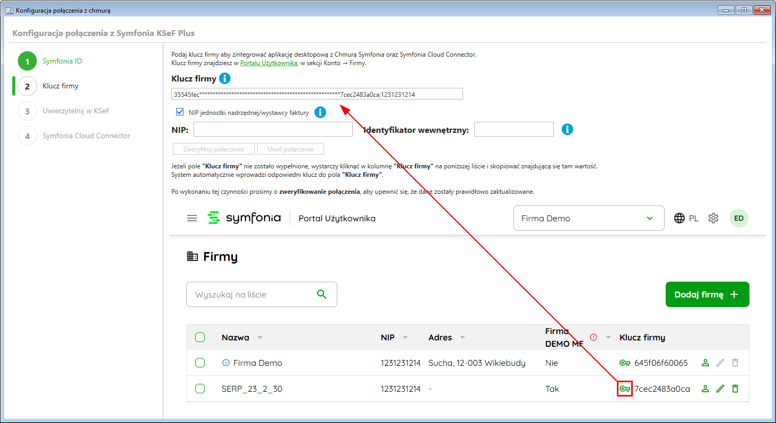Screen dimensions: 776x423
Task: Click the info icon beside the Klucz firmy heading
Action: click(x=225, y=79)
